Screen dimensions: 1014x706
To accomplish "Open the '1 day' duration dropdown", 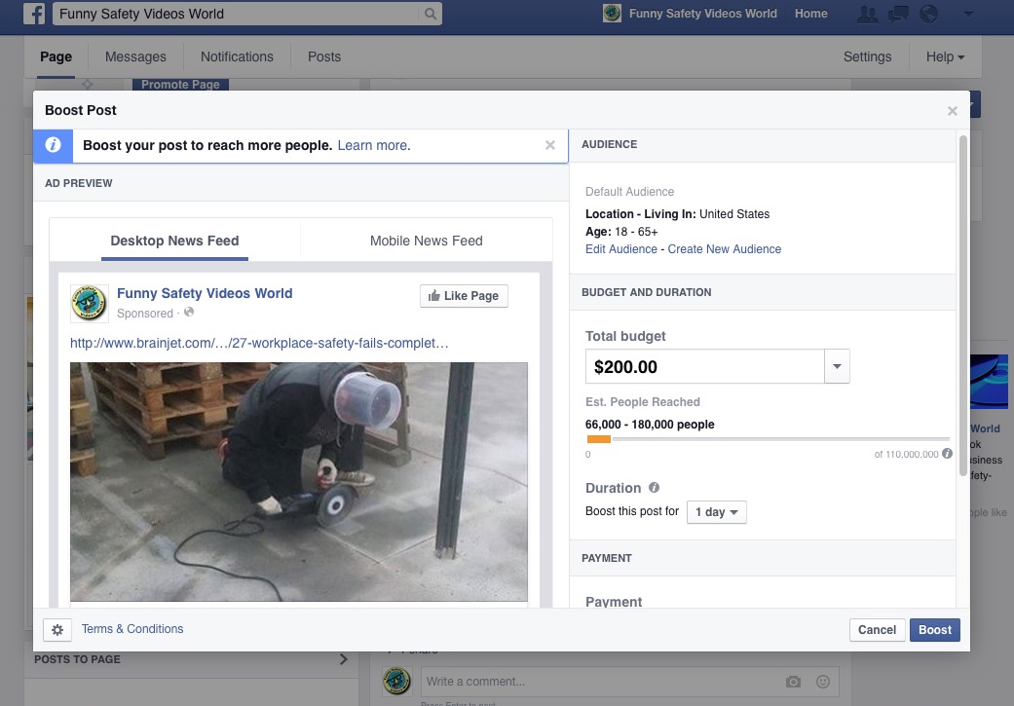I will click(x=716, y=511).
